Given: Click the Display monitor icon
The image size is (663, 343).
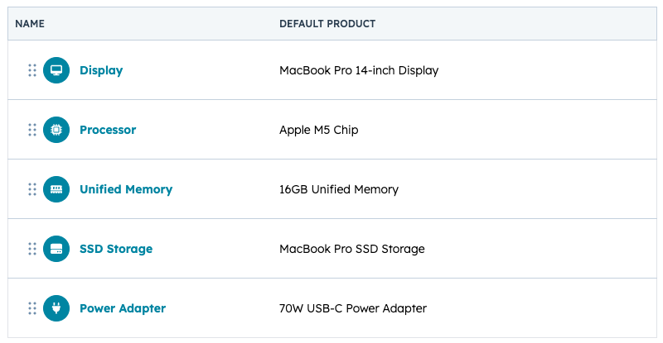Looking at the screenshot, I should pyautogui.click(x=56, y=70).
